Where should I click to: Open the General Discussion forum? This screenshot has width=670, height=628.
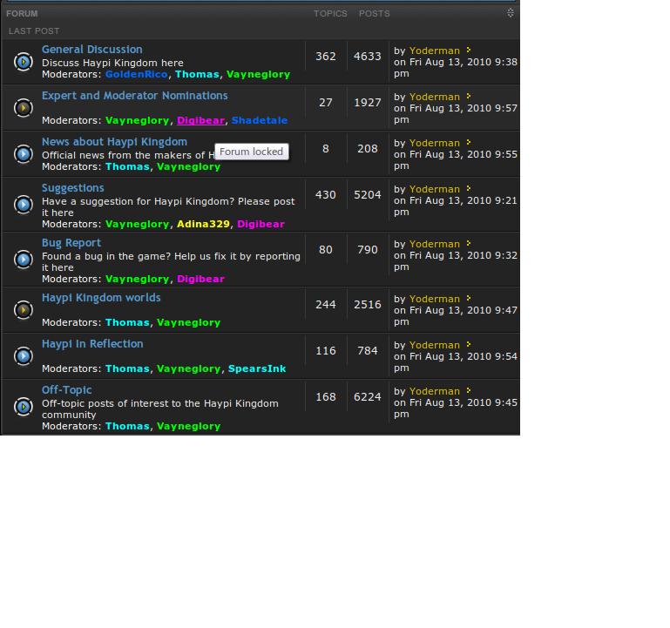[91, 50]
